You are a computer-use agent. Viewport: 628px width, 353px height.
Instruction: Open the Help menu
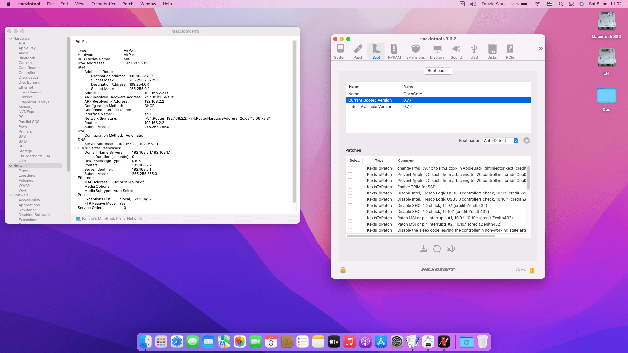[x=167, y=4]
